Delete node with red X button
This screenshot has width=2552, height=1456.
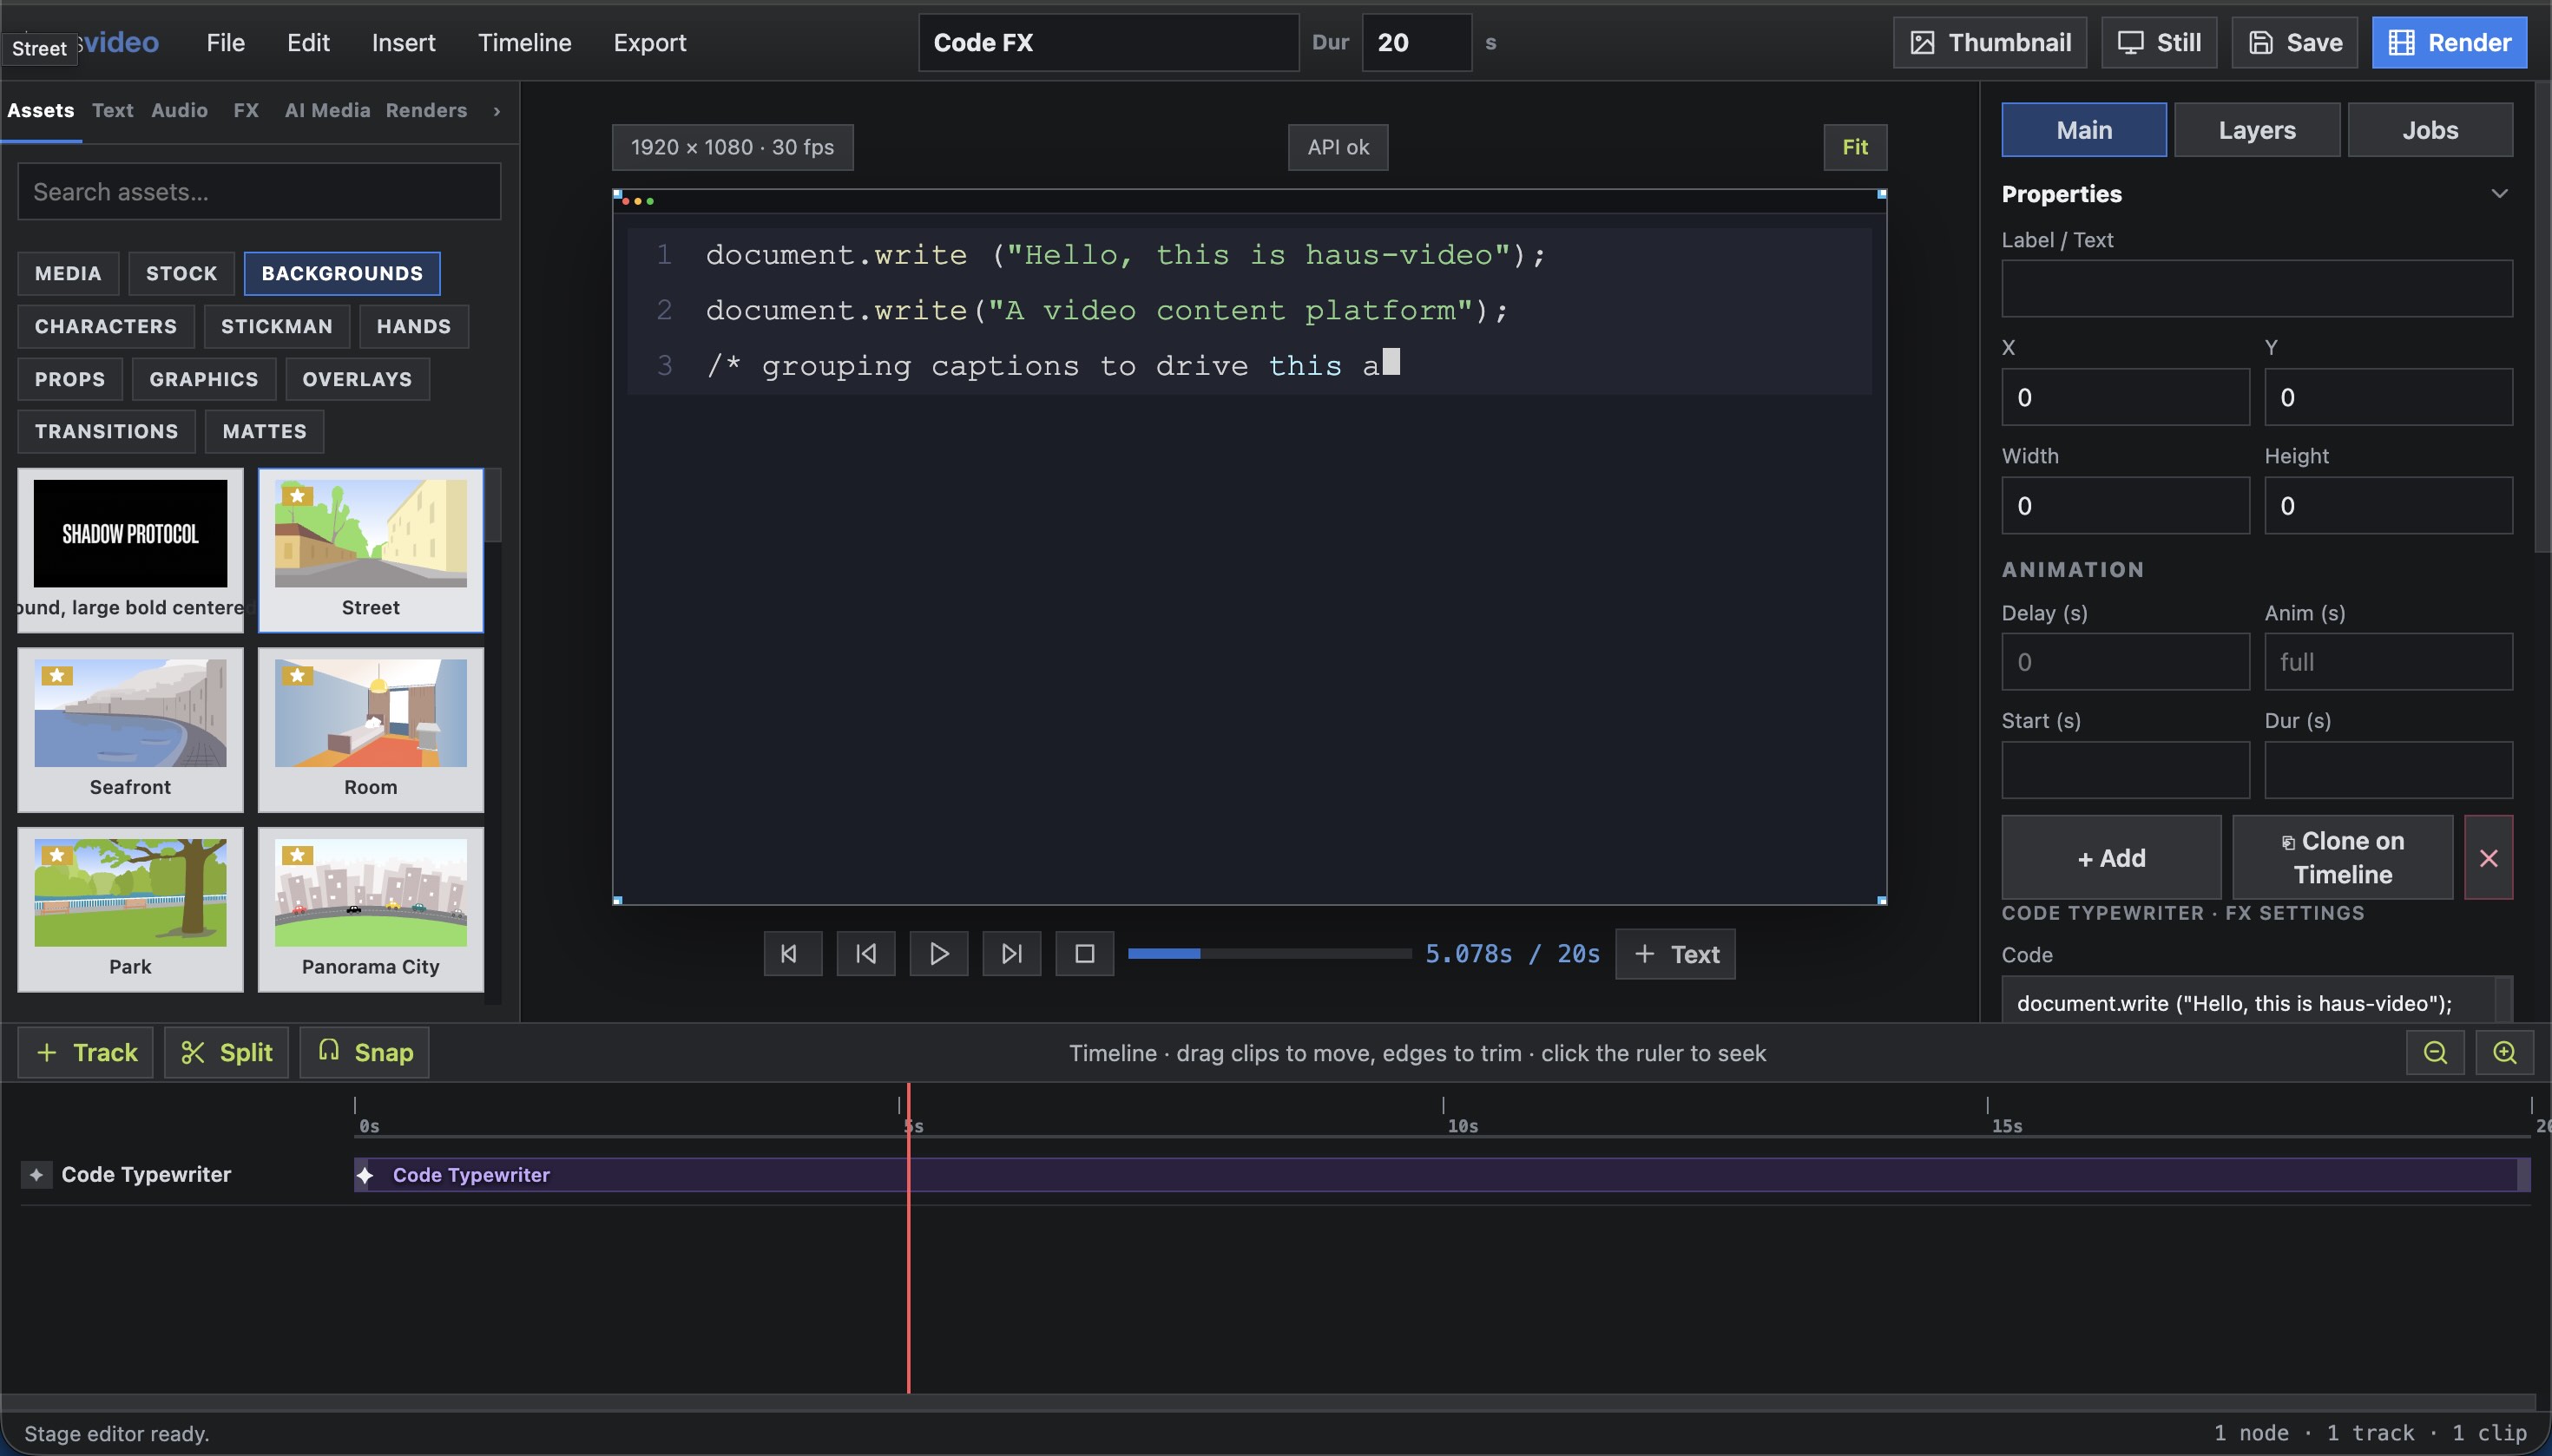coord(2489,858)
